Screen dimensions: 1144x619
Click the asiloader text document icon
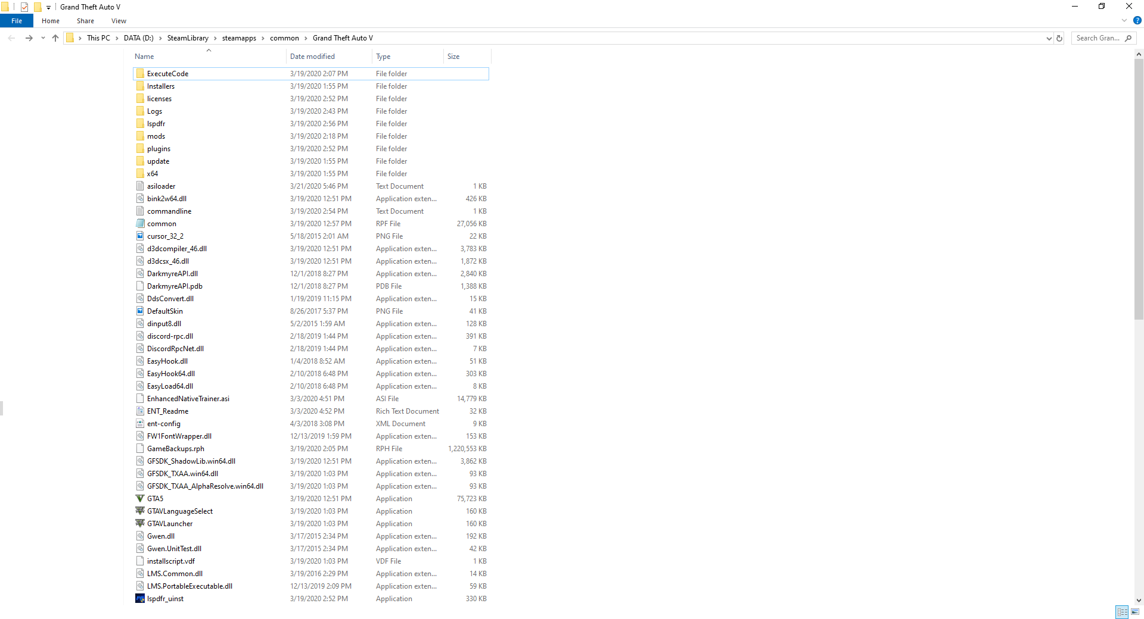[140, 186]
